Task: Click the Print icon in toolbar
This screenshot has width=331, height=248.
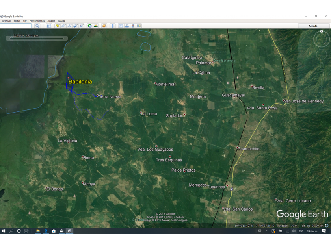Action: pos(127,26)
